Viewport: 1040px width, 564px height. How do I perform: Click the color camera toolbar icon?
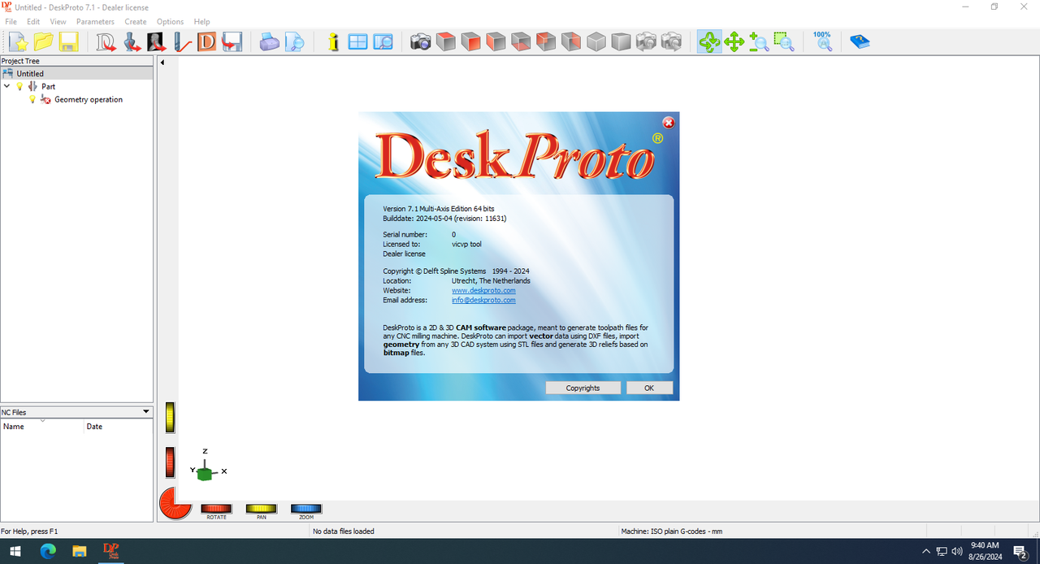point(420,41)
